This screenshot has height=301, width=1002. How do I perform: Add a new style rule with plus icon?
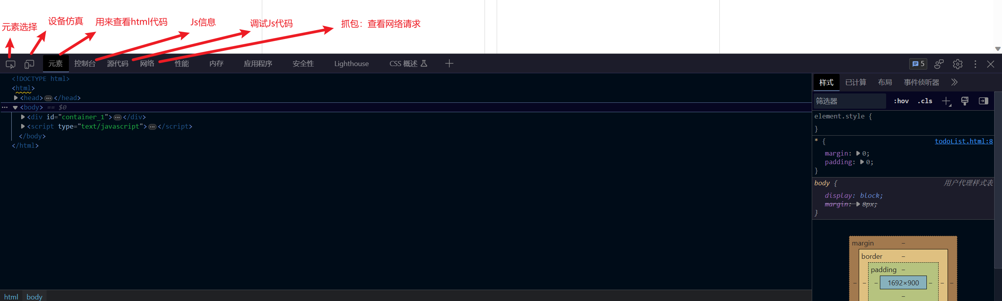pyautogui.click(x=946, y=101)
